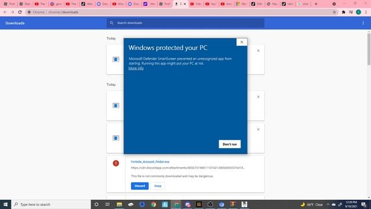371x209 pixels.
Task: Focus the Search downloads field
Action: tap(185, 23)
